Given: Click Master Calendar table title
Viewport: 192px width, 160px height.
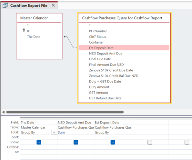Looking at the screenshot, I should point(34,18).
